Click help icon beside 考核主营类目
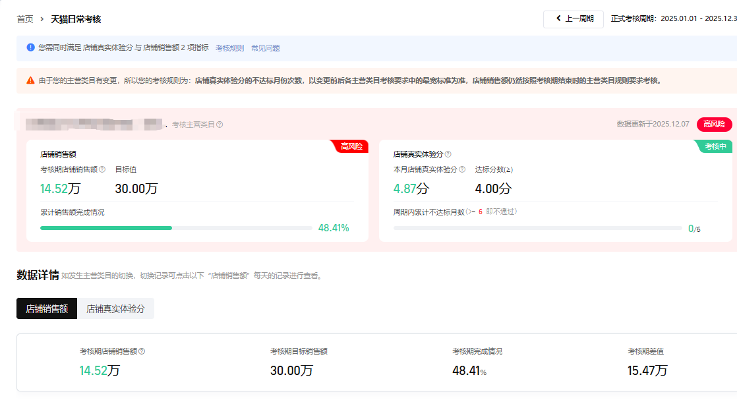 coord(220,125)
